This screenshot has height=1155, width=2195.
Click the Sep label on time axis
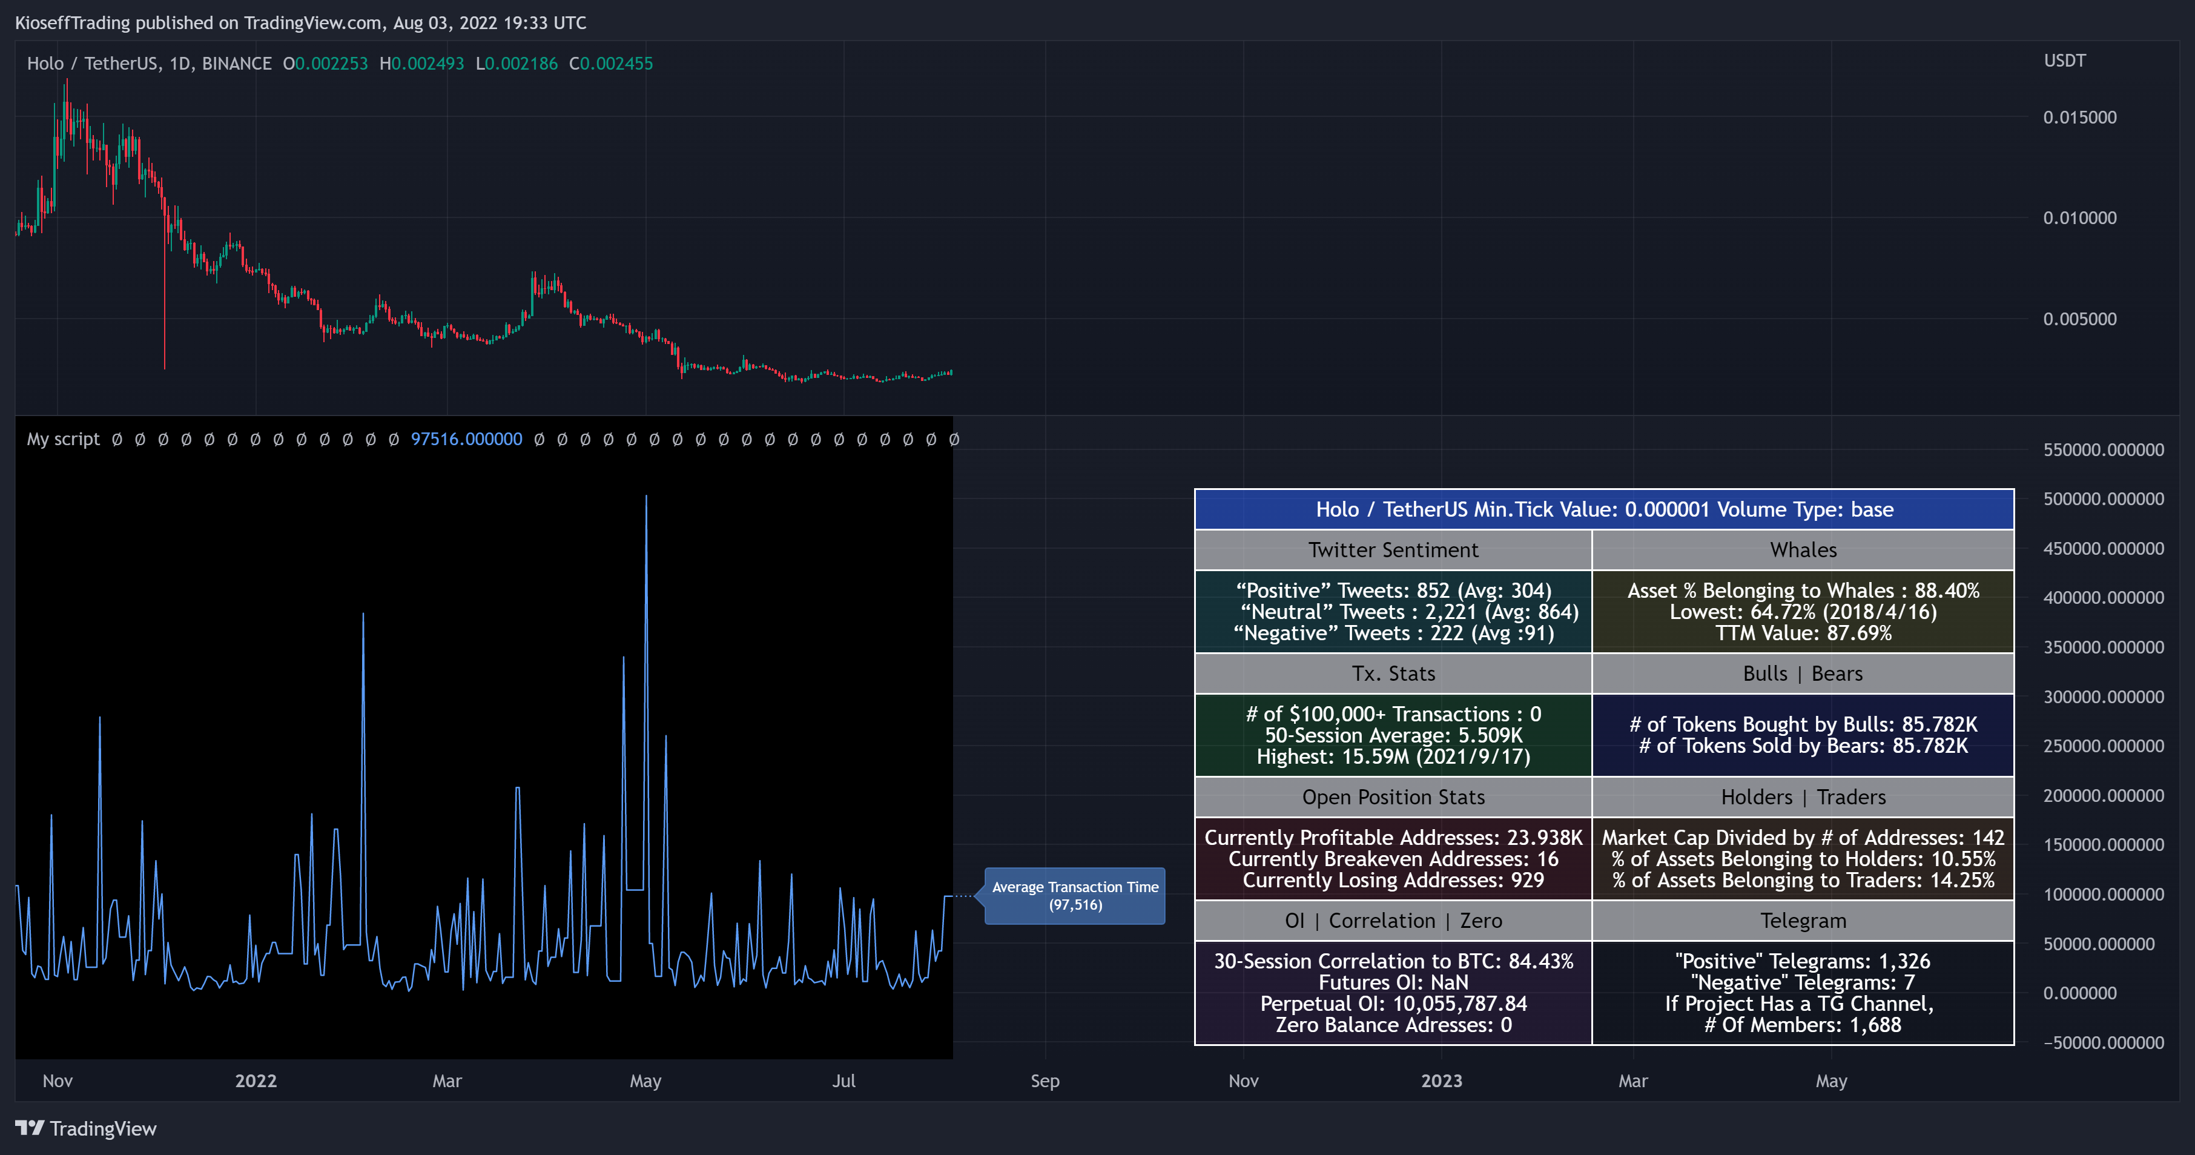pyautogui.click(x=1045, y=1082)
